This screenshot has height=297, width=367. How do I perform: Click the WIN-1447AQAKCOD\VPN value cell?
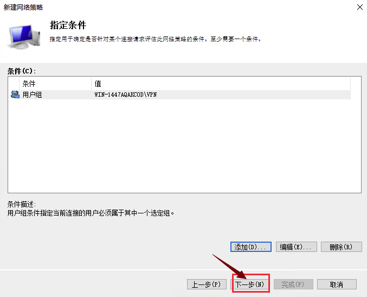(x=125, y=94)
